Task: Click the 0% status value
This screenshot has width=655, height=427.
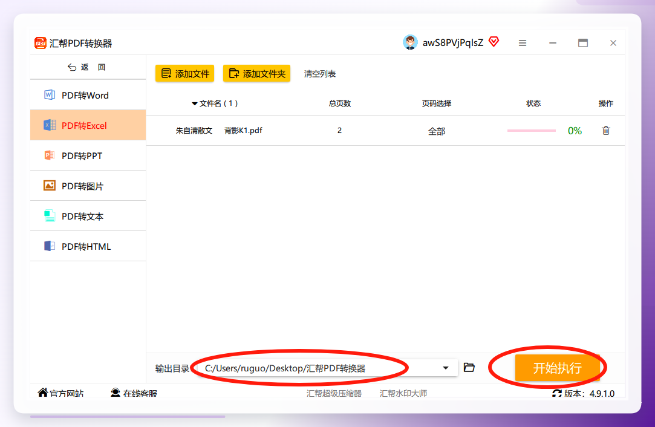Action: pyautogui.click(x=575, y=131)
